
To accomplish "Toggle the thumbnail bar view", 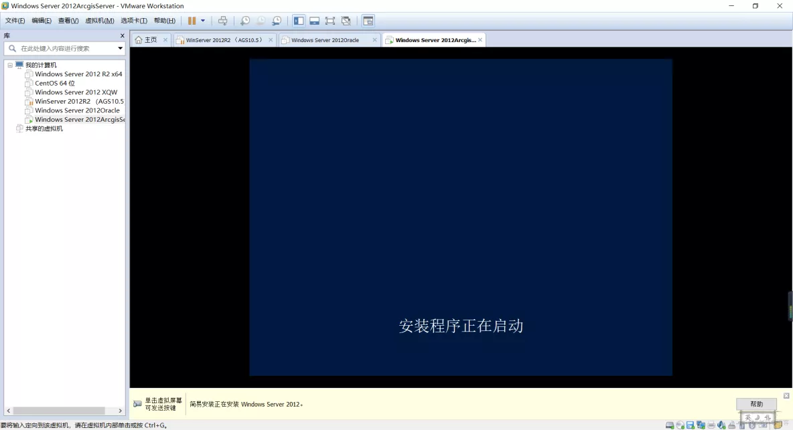I will pyautogui.click(x=314, y=20).
